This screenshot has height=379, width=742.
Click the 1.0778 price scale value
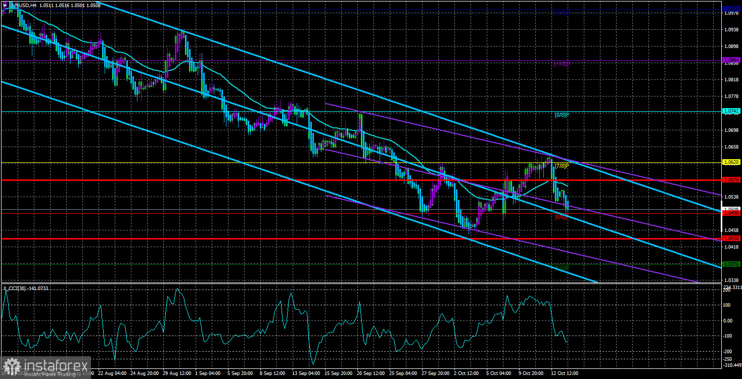(732, 97)
